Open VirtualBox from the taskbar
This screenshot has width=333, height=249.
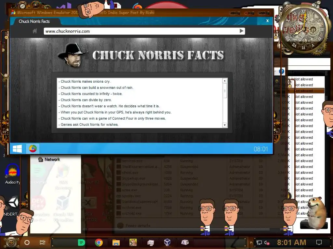(167, 242)
